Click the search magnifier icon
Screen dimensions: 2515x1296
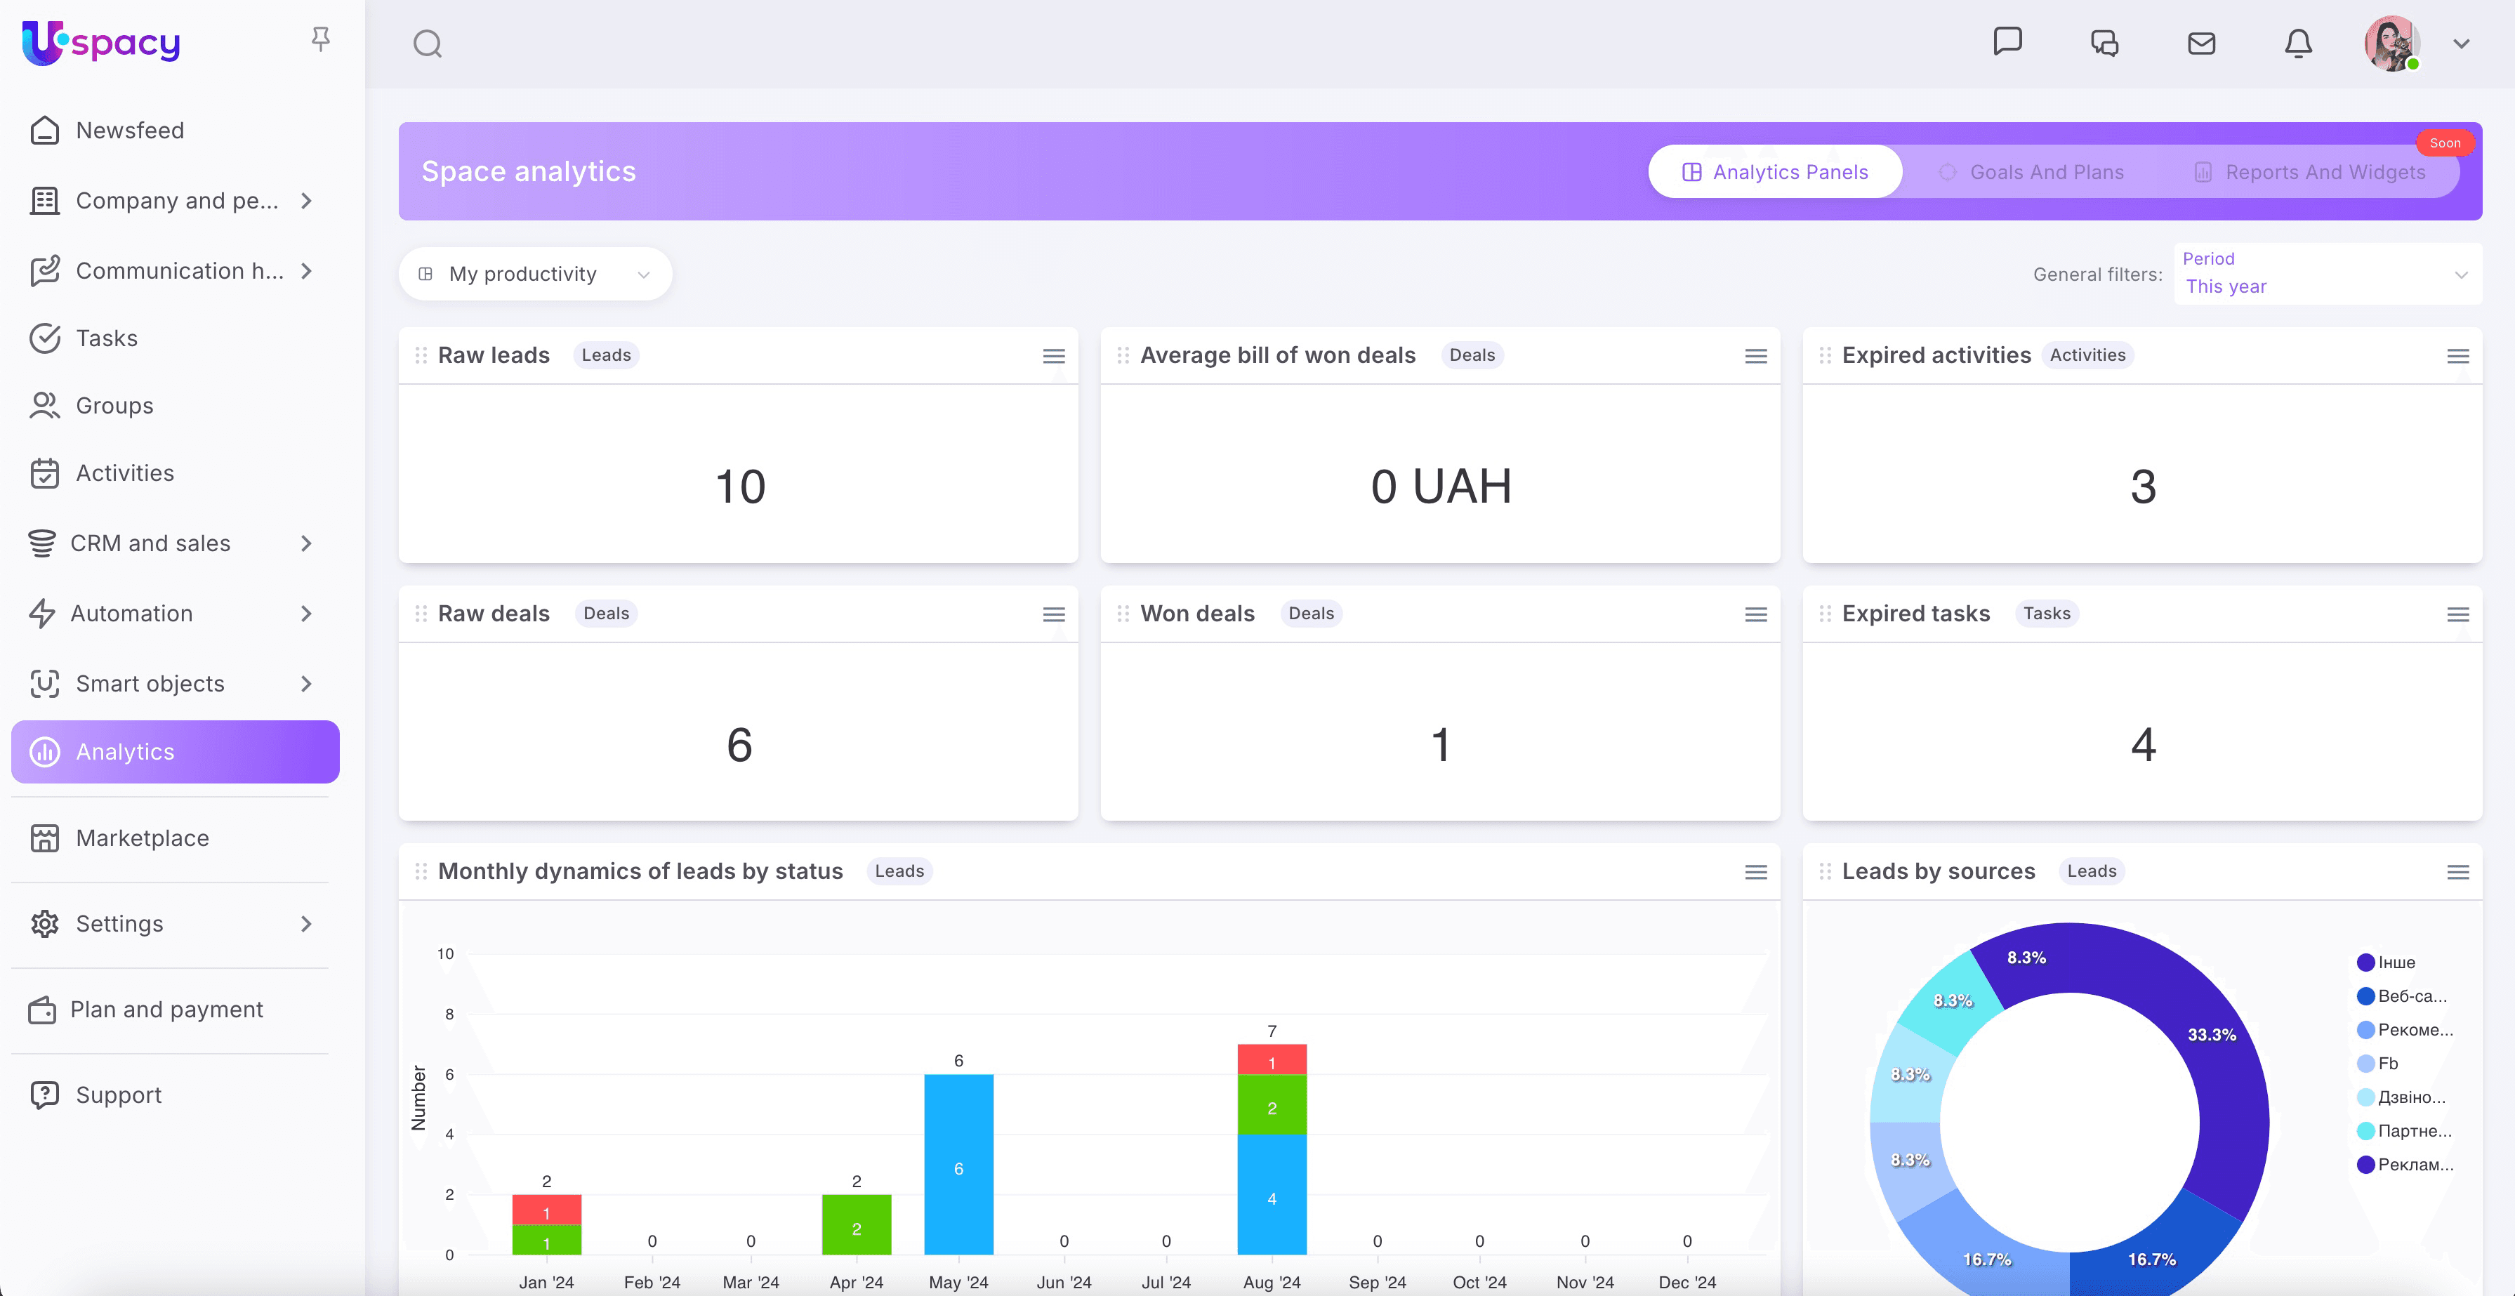(428, 44)
